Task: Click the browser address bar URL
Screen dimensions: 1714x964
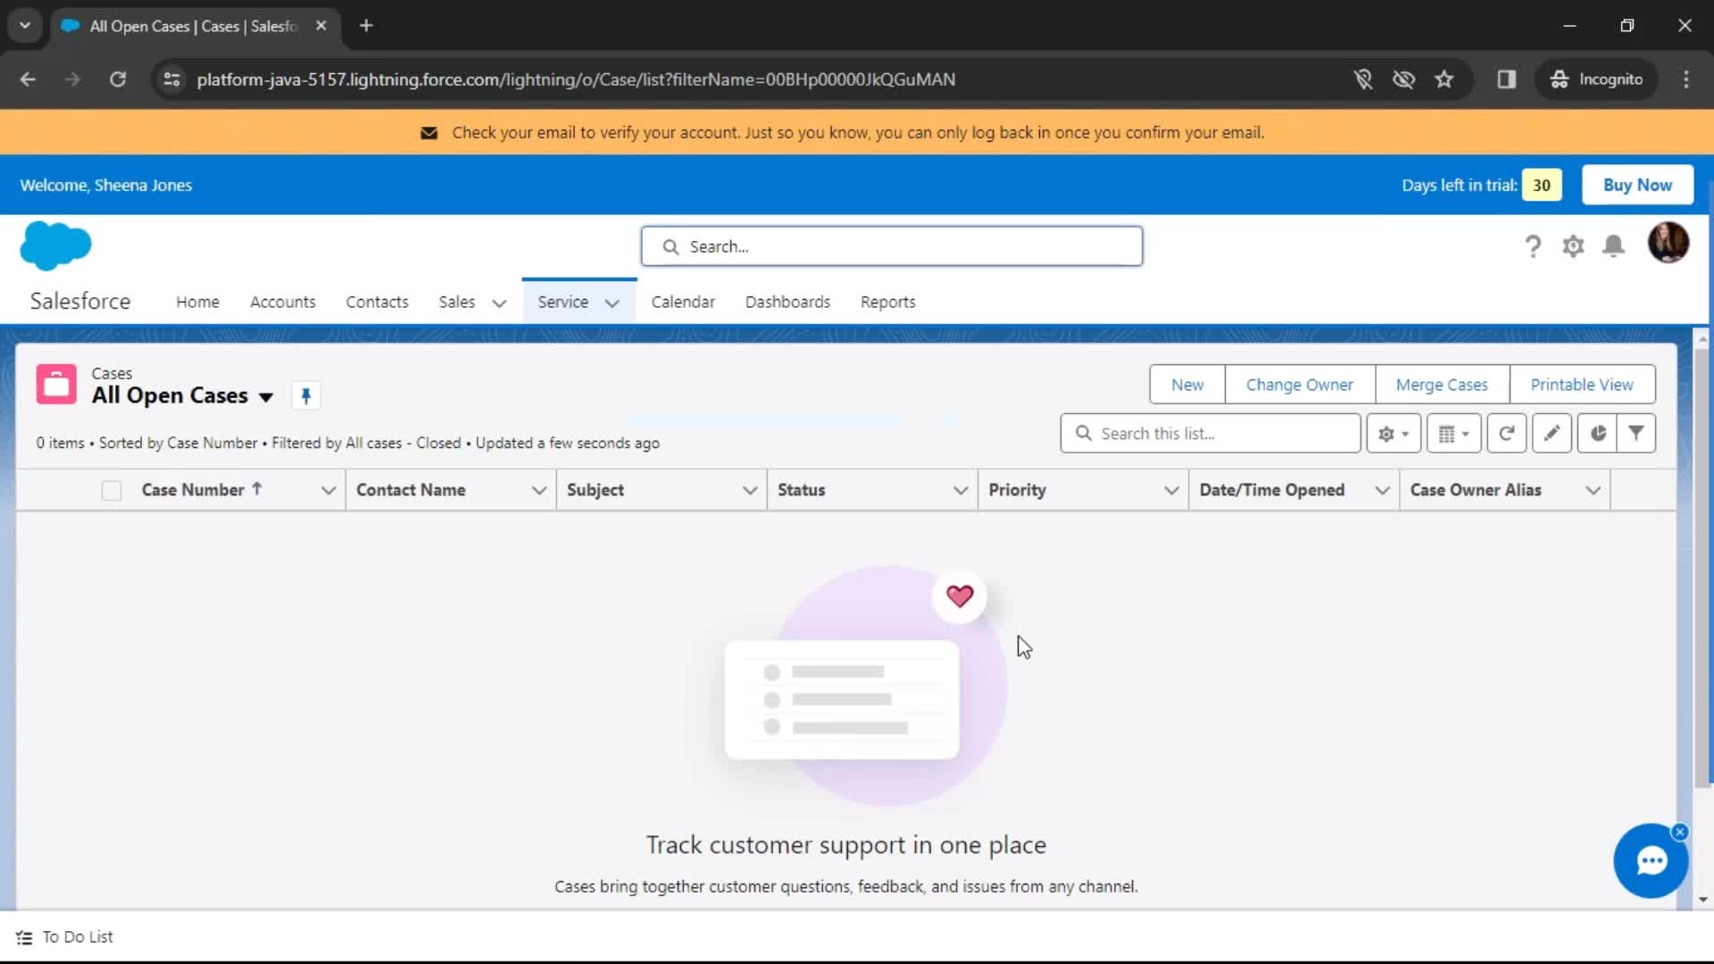Action: point(576,79)
